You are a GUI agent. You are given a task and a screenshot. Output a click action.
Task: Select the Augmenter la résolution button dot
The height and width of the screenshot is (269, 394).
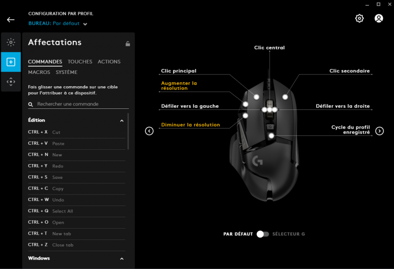245,104
